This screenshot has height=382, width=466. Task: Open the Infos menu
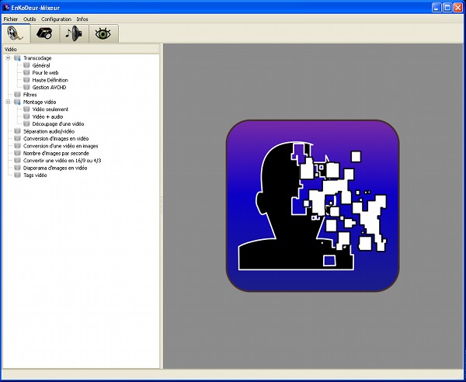[82, 19]
